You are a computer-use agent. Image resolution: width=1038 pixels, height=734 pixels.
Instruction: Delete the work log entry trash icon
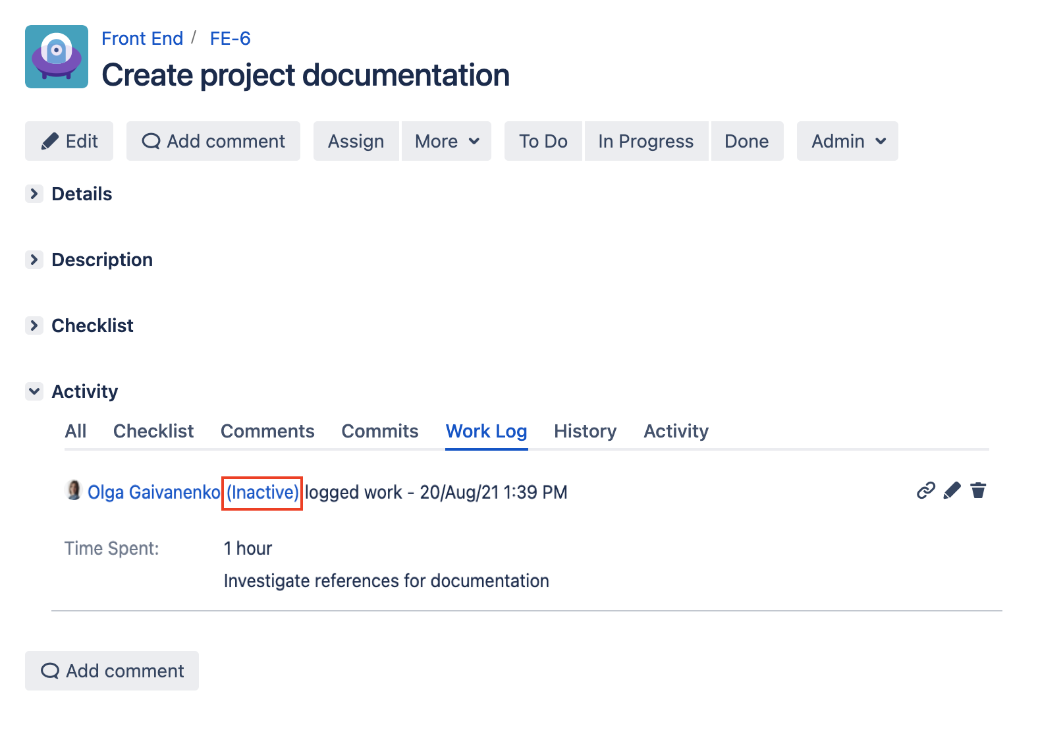click(978, 491)
